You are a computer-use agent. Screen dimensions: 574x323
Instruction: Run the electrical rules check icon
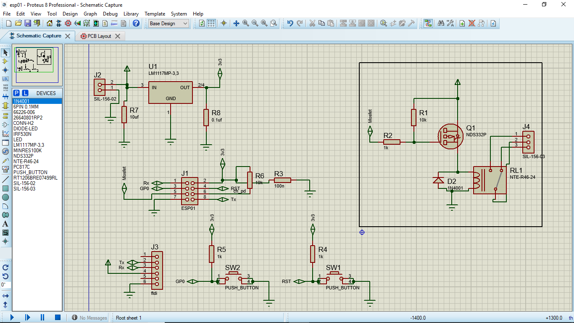(493, 24)
